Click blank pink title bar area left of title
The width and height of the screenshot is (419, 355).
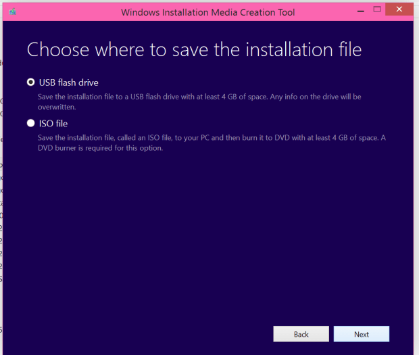[68, 11]
